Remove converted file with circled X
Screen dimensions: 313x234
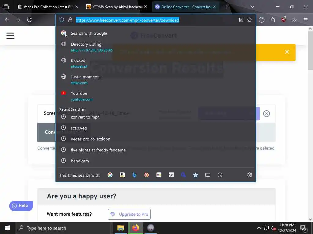point(267,114)
